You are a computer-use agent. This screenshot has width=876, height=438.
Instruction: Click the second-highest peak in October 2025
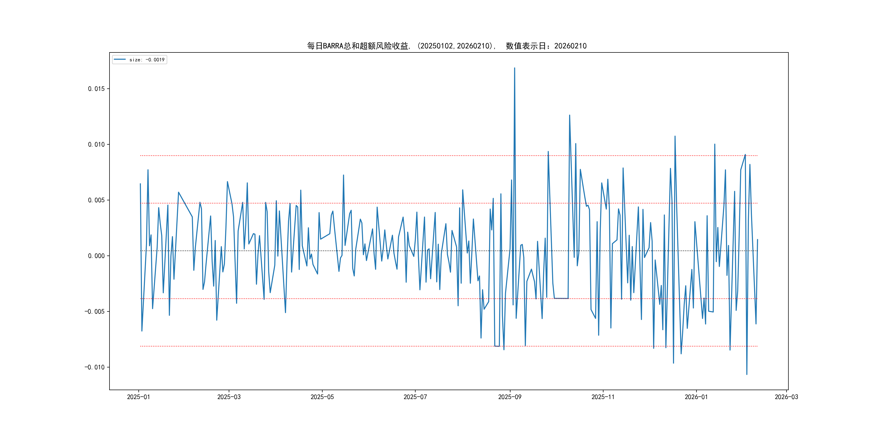point(570,115)
